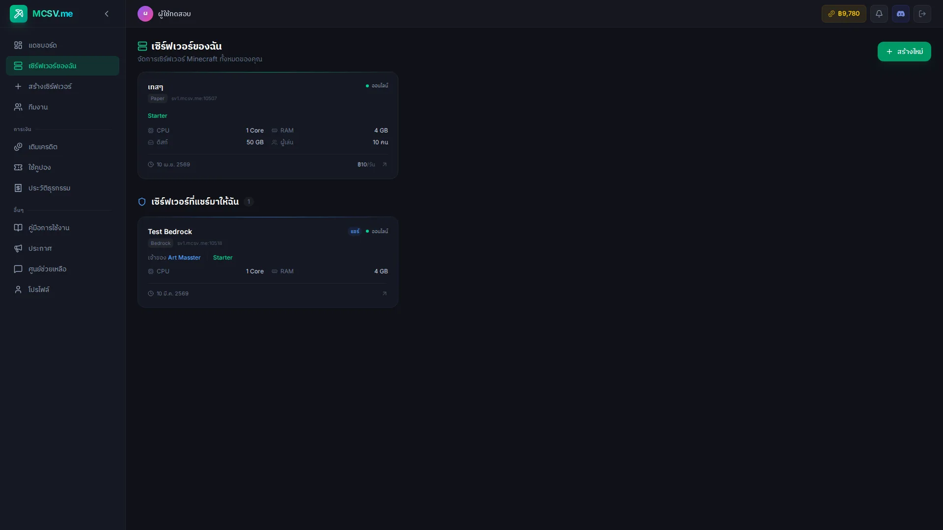Open arrow icon on Test Bedrock card

[x=385, y=293]
